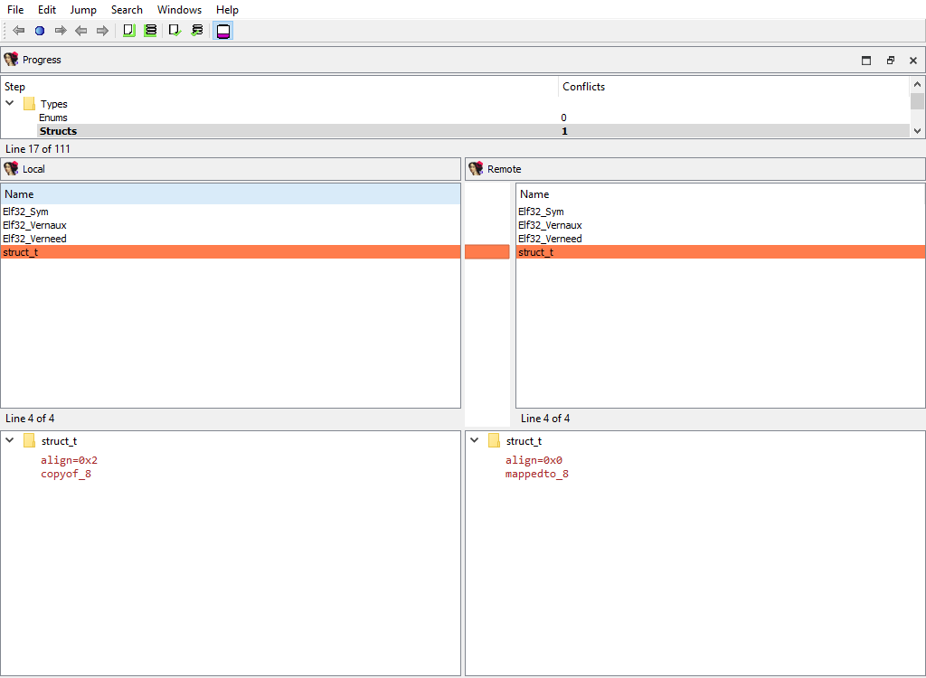Select Elf32_Vernaux in the Remote list
The height and width of the screenshot is (678, 926).
point(550,225)
